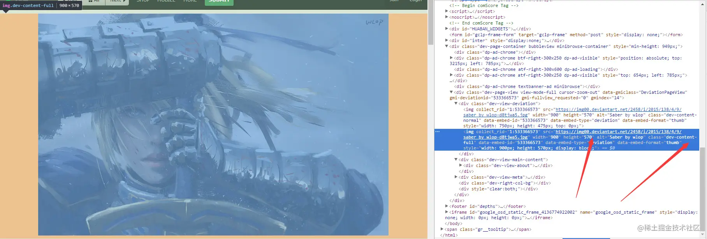Viewport: 707px width, 239px height.
Task: Expand the gr__tooltip span node
Action: pyautogui.click(x=442, y=229)
